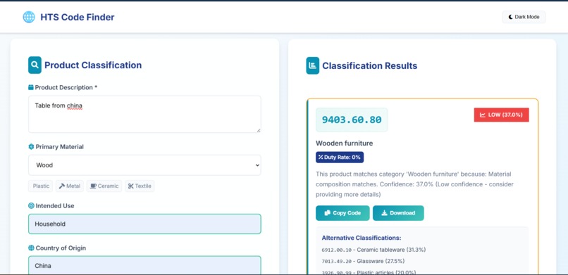Click the Product Description text area
Image resolution: width=568 pixels, height=275 pixels.
pos(144,114)
